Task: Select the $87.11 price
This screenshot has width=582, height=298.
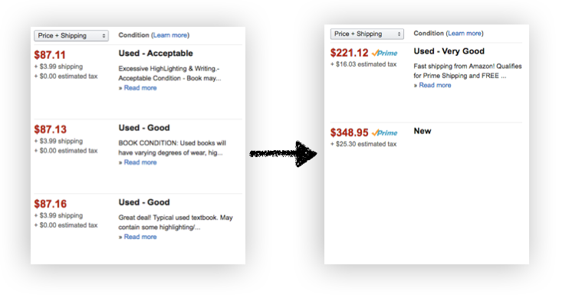Action: click(x=50, y=55)
